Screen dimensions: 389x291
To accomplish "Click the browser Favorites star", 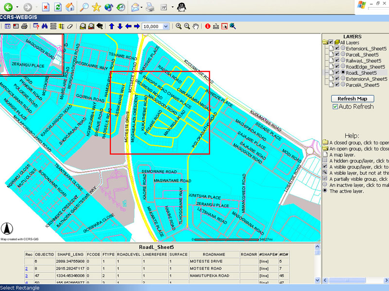I will [96, 7].
